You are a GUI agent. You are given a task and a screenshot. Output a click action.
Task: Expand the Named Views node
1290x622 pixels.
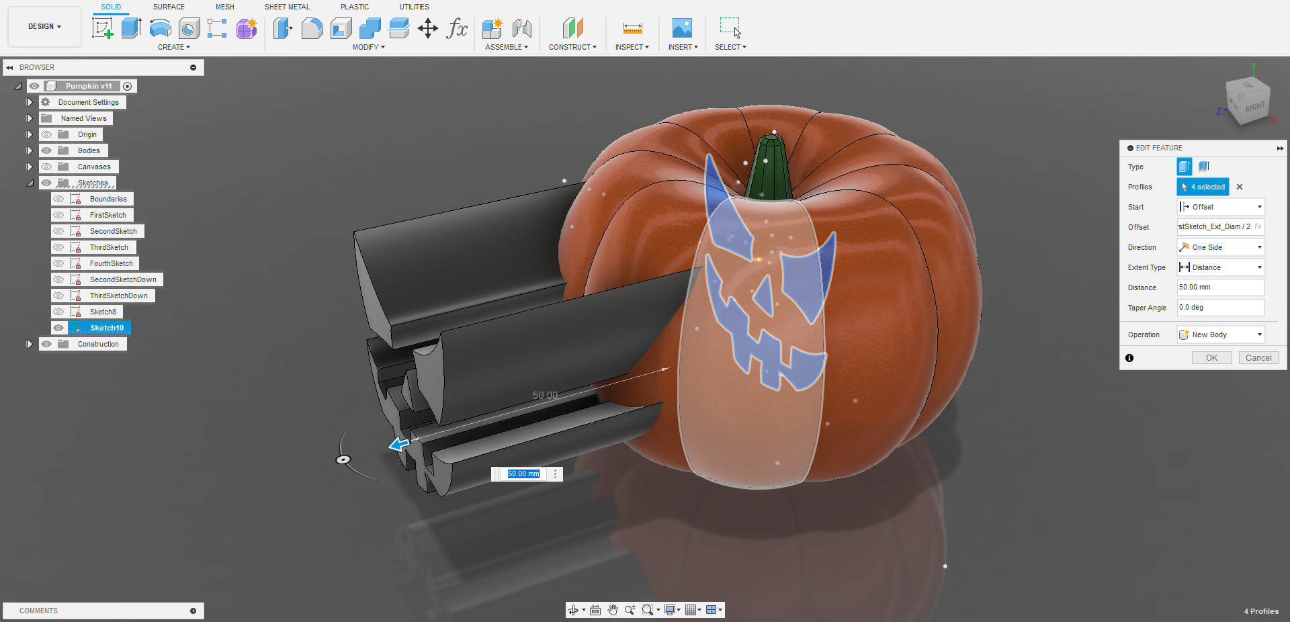(x=30, y=118)
